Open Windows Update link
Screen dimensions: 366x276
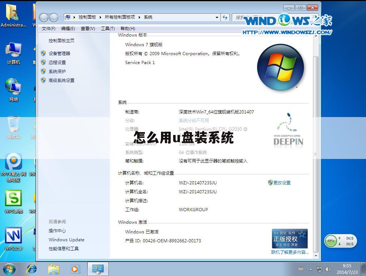(67, 239)
